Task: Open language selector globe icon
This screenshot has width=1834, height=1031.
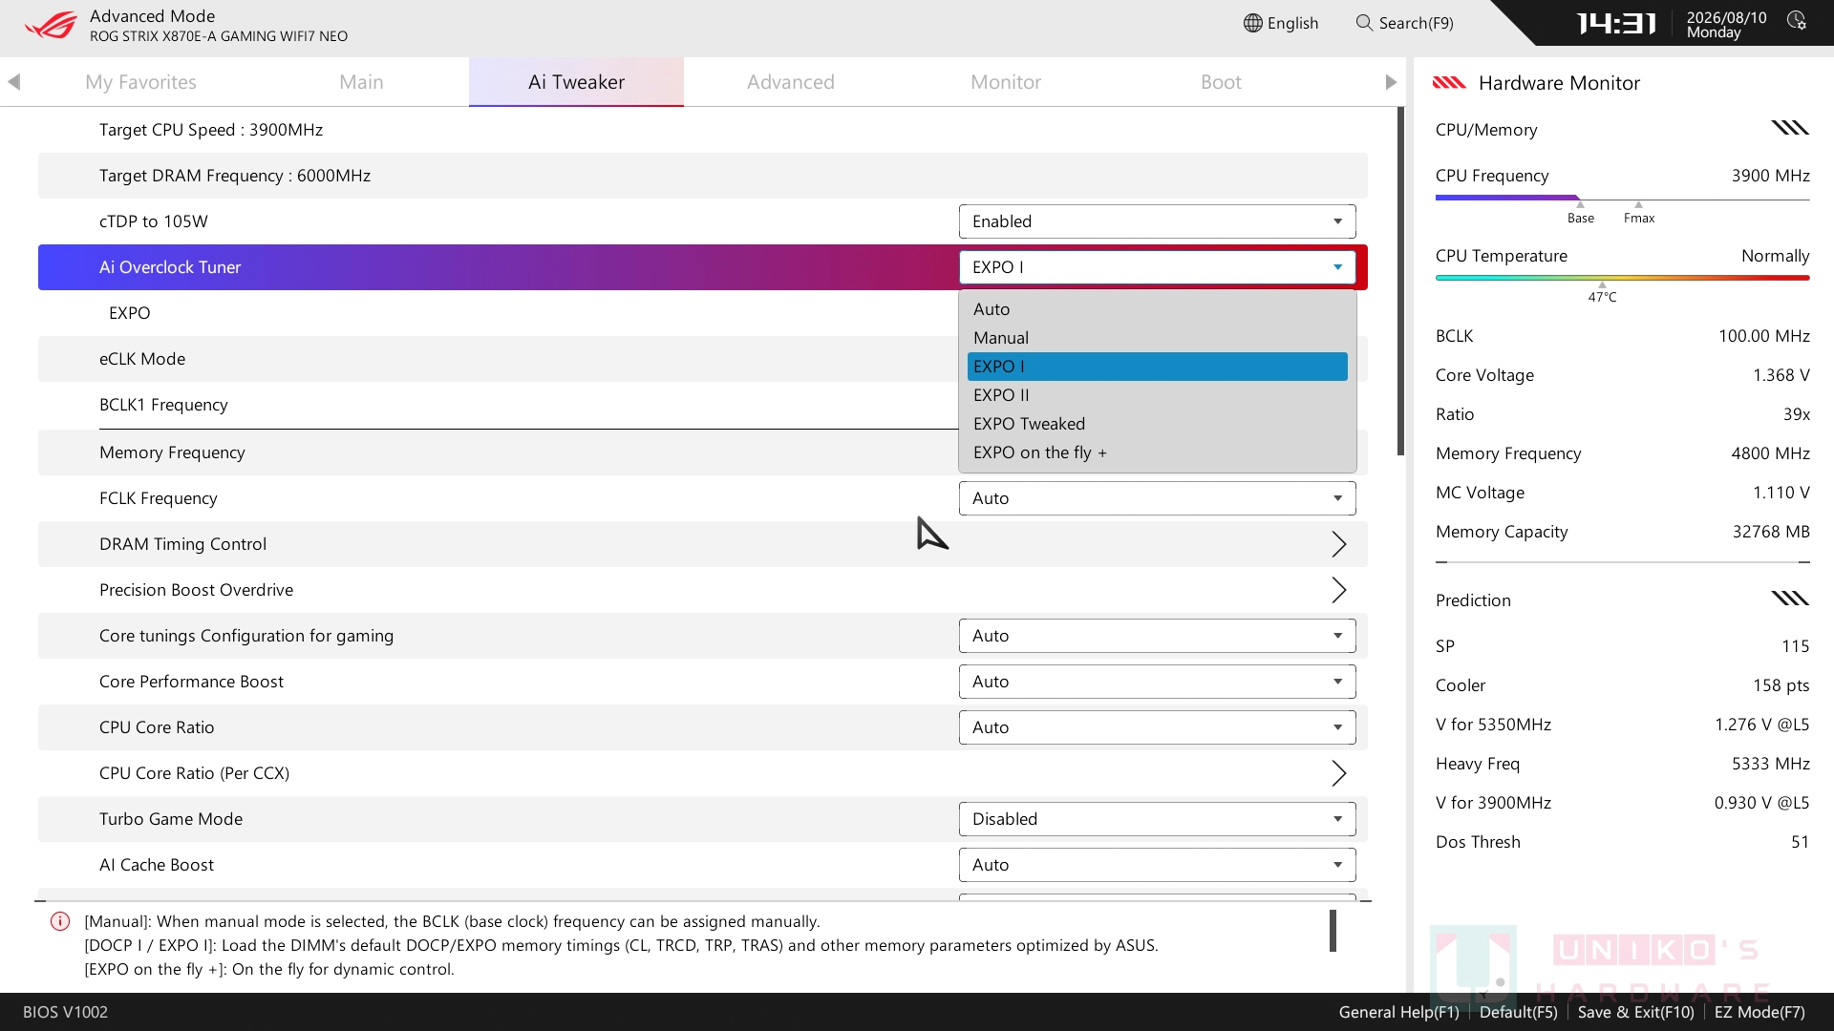Action: pos(1252,23)
